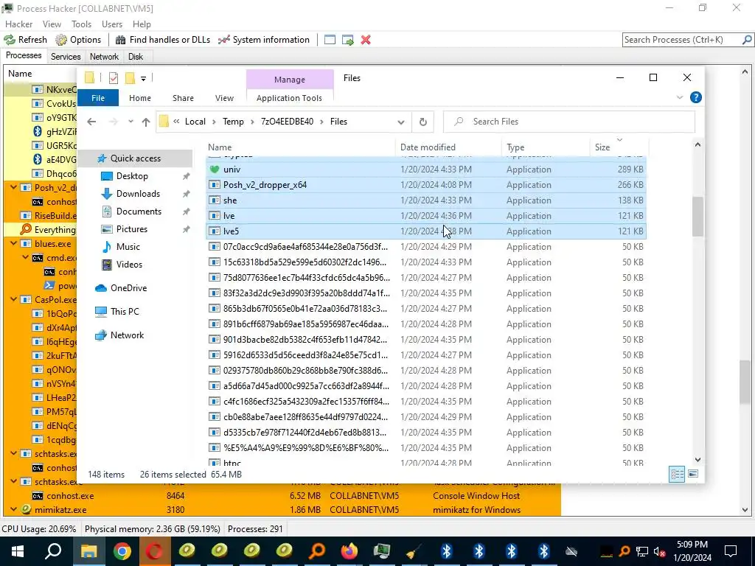Click the Explorer refresh button
Image resolution: width=755 pixels, height=566 pixels.
tap(422, 122)
